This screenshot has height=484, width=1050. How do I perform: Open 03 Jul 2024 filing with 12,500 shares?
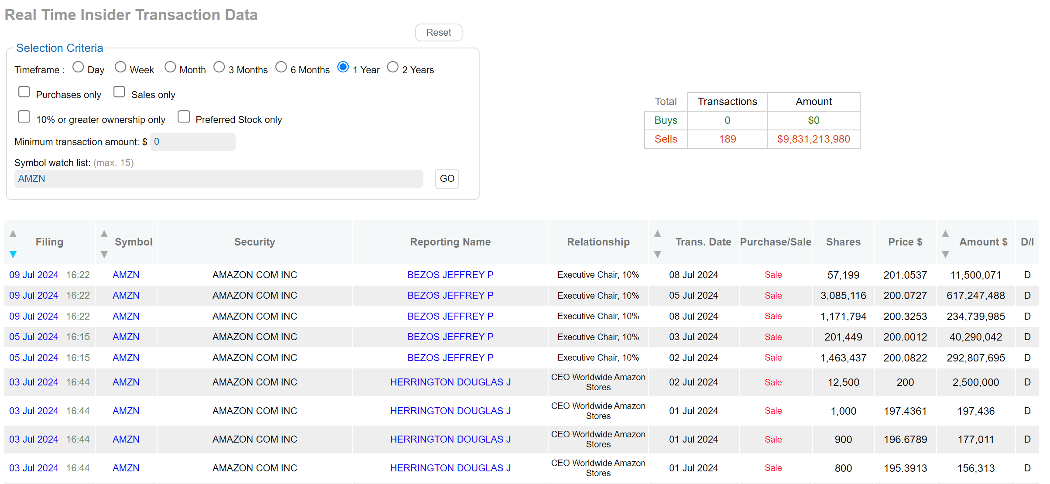(x=34, y=382)
